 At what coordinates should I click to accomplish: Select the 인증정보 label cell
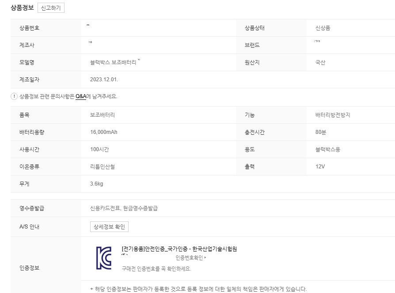tap(46, 265)
